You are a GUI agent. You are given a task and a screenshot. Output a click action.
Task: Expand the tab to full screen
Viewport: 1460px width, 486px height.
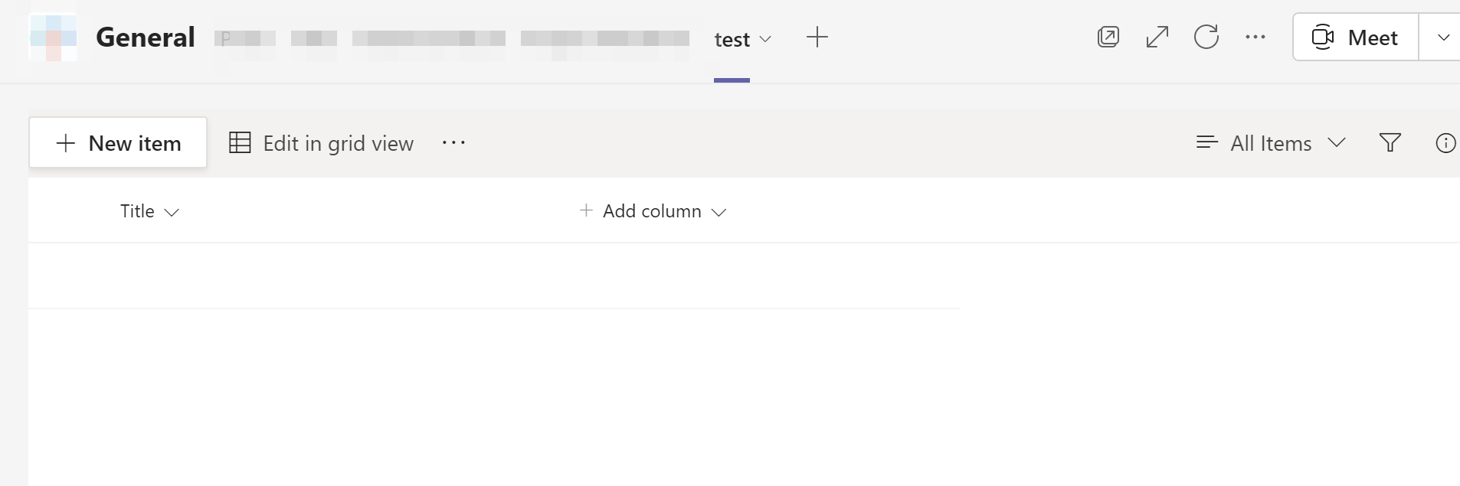pyautogui.click(x=1157, y=36)
